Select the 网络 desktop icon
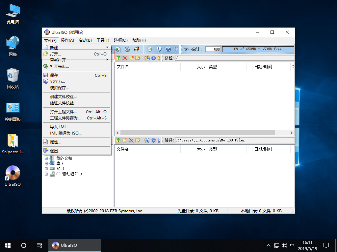Image resolution: width=337 pixels, height=252 pixels. (x=13, y=46)
